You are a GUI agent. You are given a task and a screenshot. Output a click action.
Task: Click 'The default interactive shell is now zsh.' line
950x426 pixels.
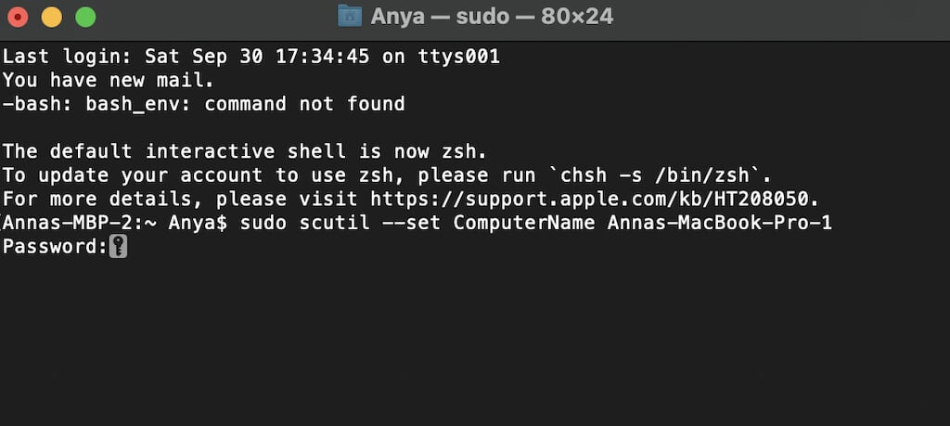[x=244, y=151]
